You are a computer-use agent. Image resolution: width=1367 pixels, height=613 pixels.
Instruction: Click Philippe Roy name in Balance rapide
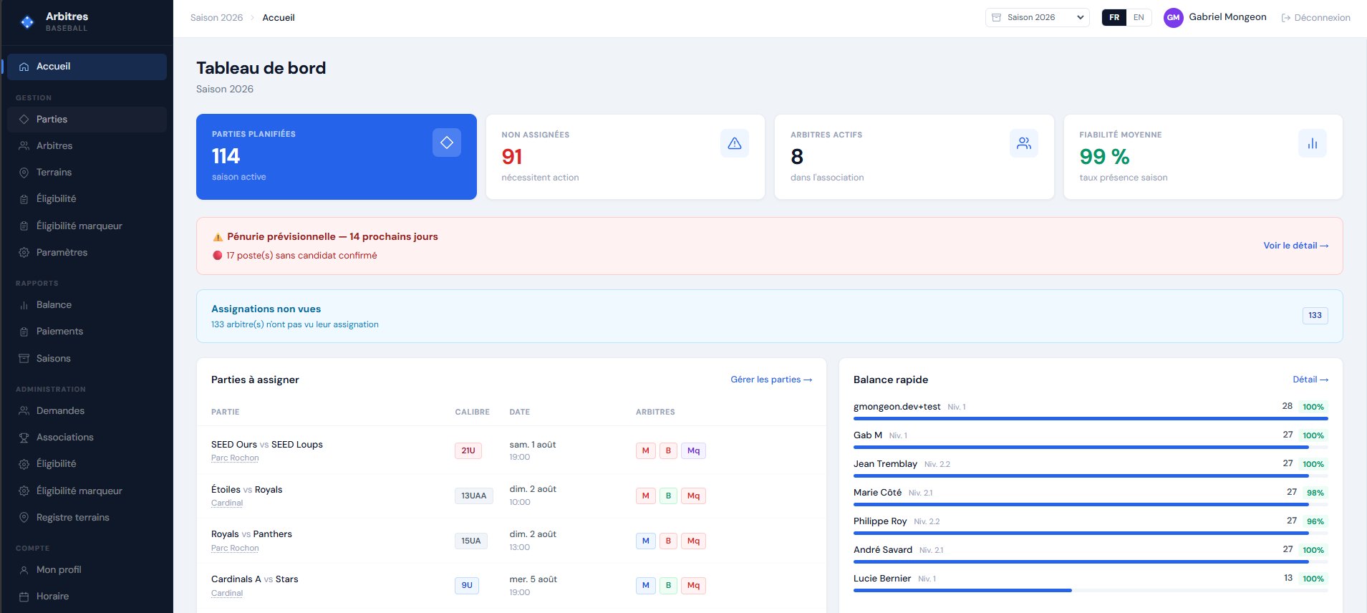(x=880, y=521)
